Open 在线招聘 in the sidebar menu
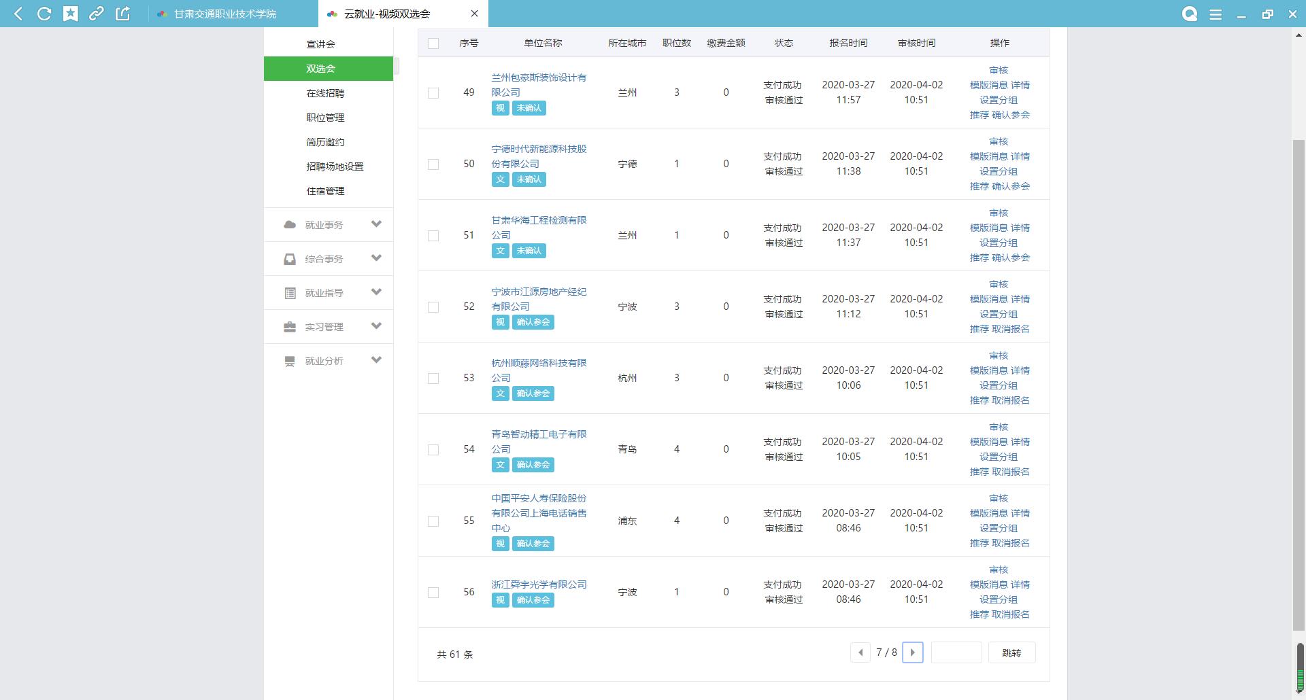This screenshot has height=700, width=1306. [x=325, y=93]
